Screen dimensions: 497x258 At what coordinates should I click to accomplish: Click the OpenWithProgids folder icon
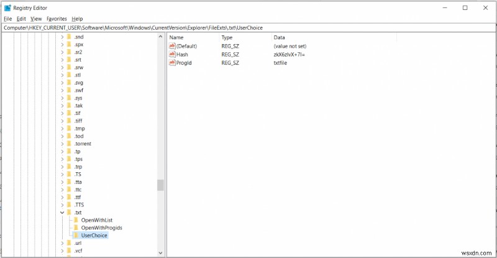point(76,228)
